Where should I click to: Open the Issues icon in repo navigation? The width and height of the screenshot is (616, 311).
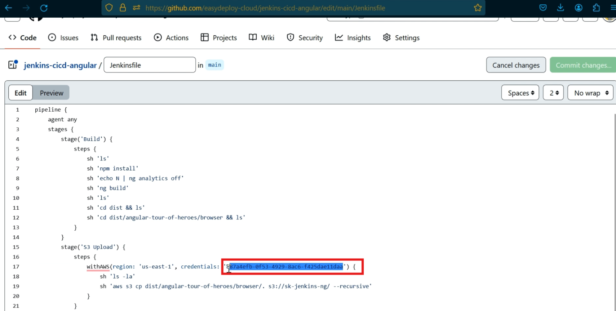pyautogui.click(x=52, y=37)
